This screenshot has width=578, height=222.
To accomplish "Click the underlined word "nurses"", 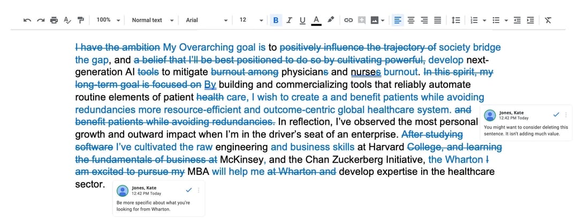I will click(366, 73).
